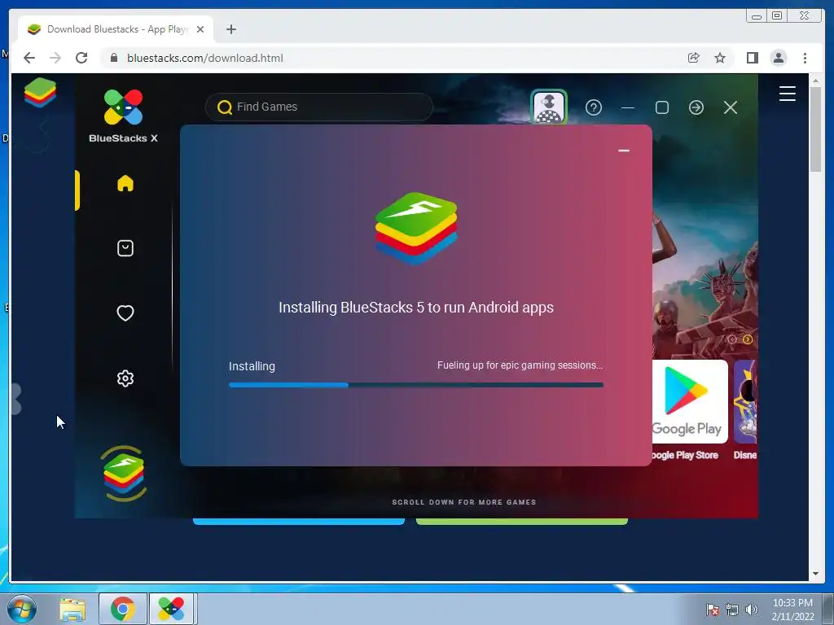Open the user avatar profile

pyautogui.click(x=549, y=107)
